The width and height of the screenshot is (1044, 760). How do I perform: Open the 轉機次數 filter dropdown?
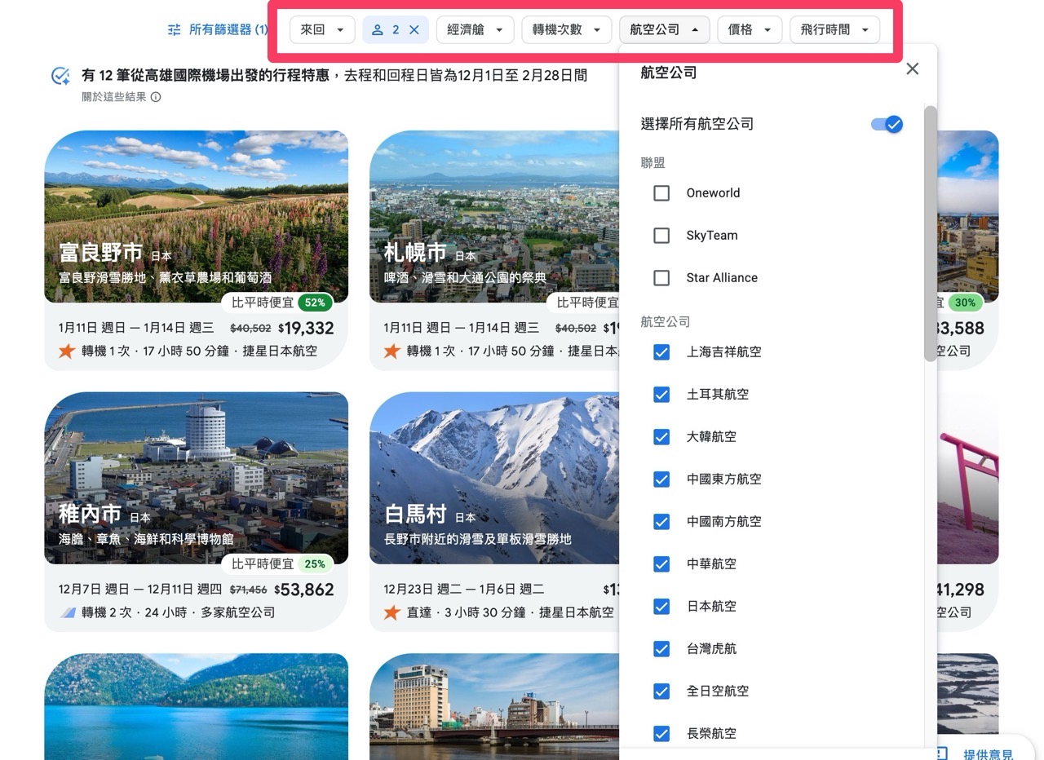(x=566, y=29)
